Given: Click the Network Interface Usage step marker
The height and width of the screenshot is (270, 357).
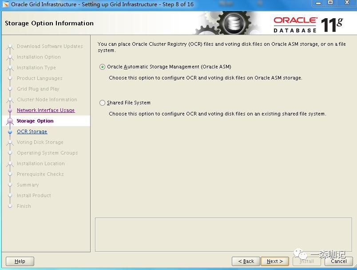Looking at the screenshot, I should point(10,111).
